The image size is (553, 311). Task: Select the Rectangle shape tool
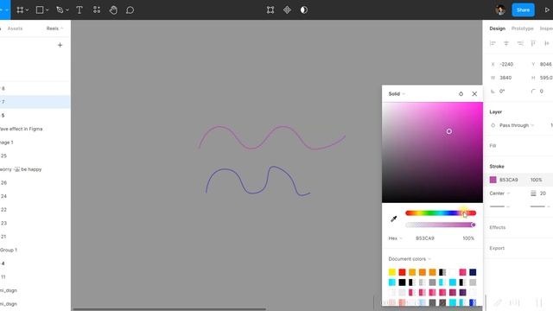click(x=40, y=10)
